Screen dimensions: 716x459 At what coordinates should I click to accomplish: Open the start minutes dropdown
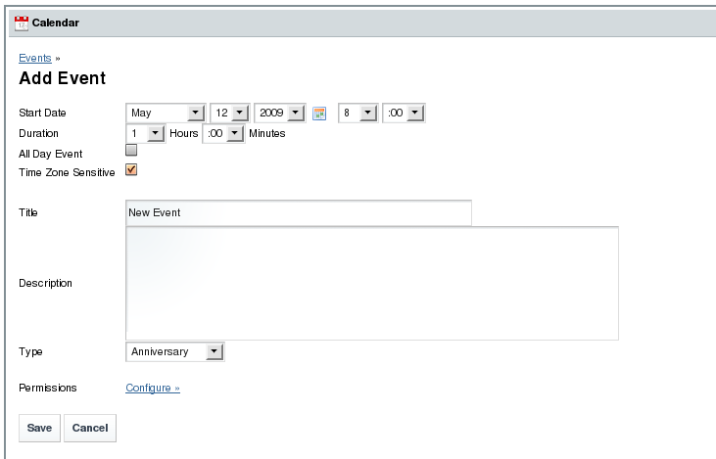coord(403,114)
